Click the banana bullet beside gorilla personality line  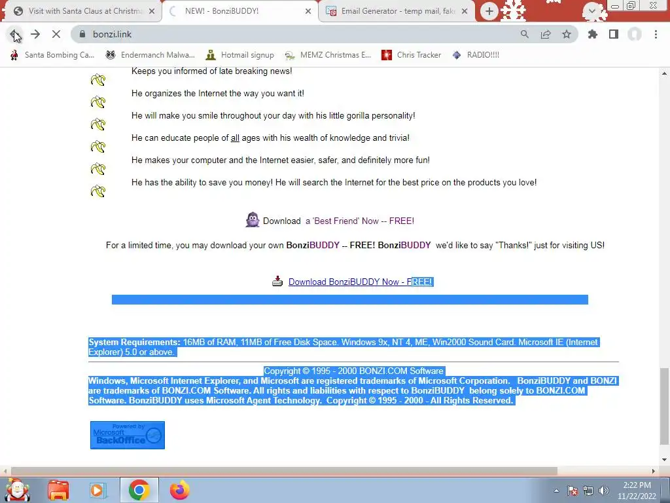pos(98,124)
